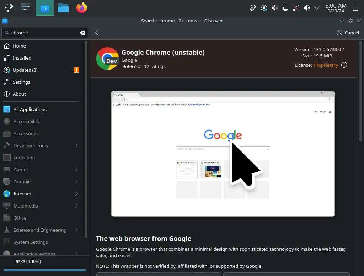Click the tasks progress bar
This screenshot has width=364, height=276.
click(x=44, y=270)
